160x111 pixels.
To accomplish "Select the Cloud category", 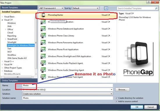I will pos(10,33).
